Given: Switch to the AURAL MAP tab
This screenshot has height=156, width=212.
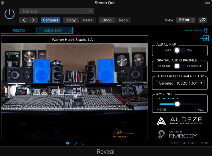Looking at the screenshot, I should pyautogui.click(x=55, y=30).
